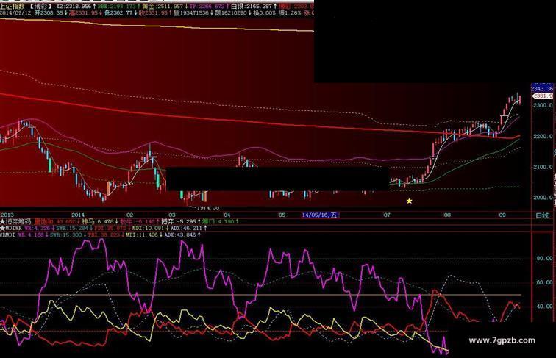Viewport: 556px width, 358px height.
Task: Click the 60.00 indicator axis label
Action: (x=545, y=282)
